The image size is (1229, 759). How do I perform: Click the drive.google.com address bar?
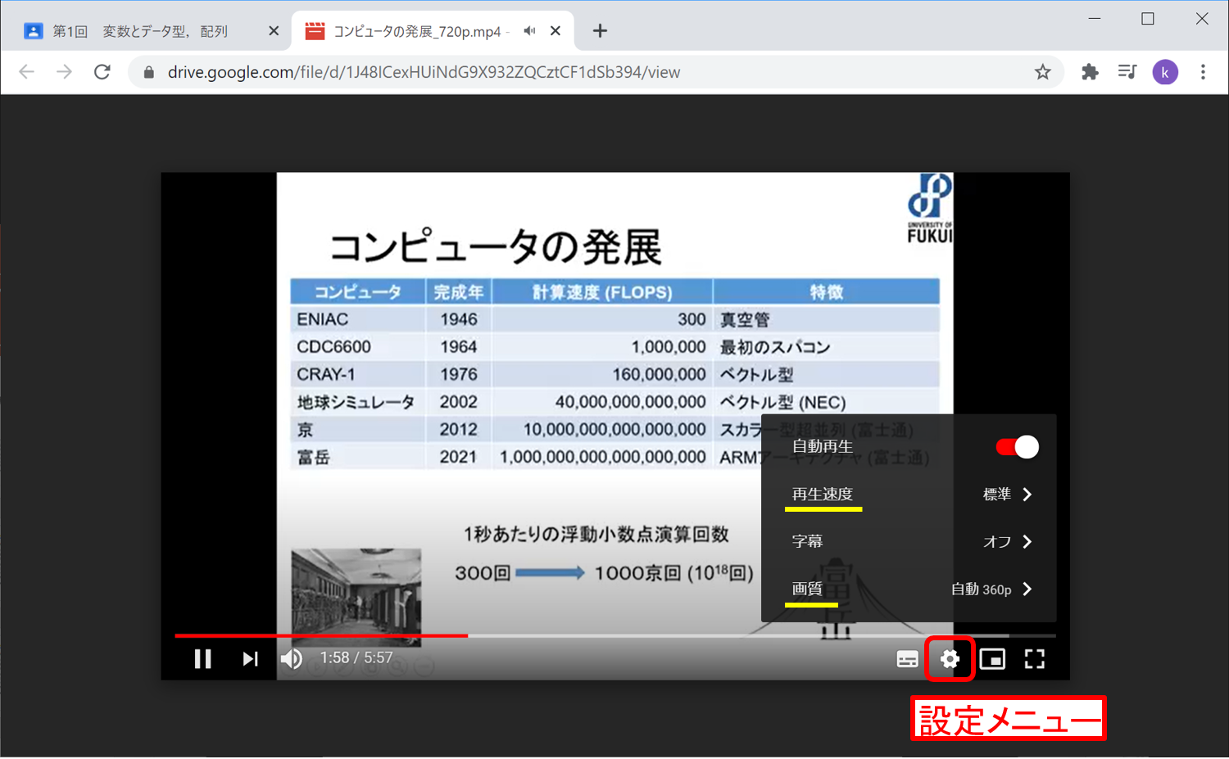click(594, 72)
